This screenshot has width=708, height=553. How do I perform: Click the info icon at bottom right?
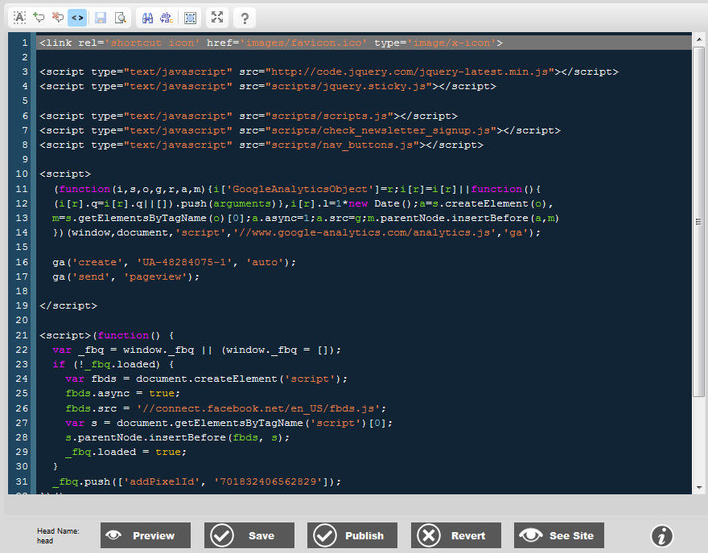tap(662, 536)
